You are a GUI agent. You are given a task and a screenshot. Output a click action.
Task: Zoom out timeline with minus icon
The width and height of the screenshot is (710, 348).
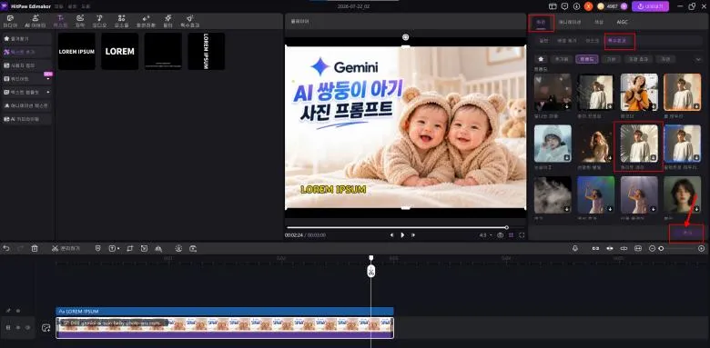click(x=653, y=248)
